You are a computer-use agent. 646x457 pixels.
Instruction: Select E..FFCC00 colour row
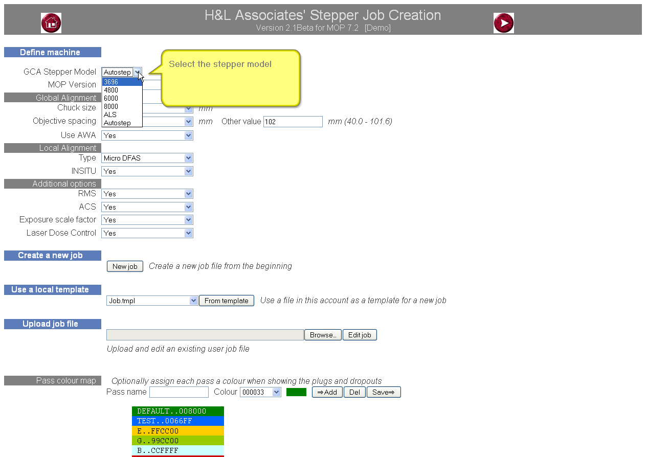pos(178,431)
